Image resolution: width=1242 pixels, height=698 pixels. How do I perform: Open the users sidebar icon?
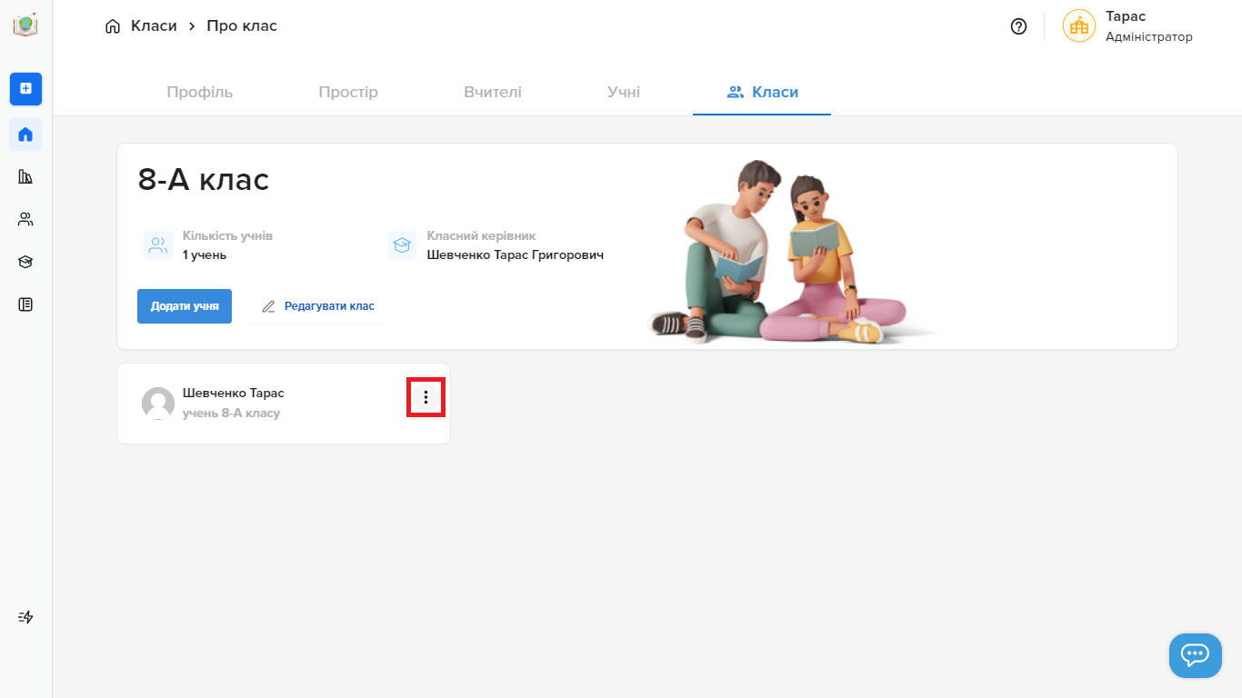coord(25,219)
